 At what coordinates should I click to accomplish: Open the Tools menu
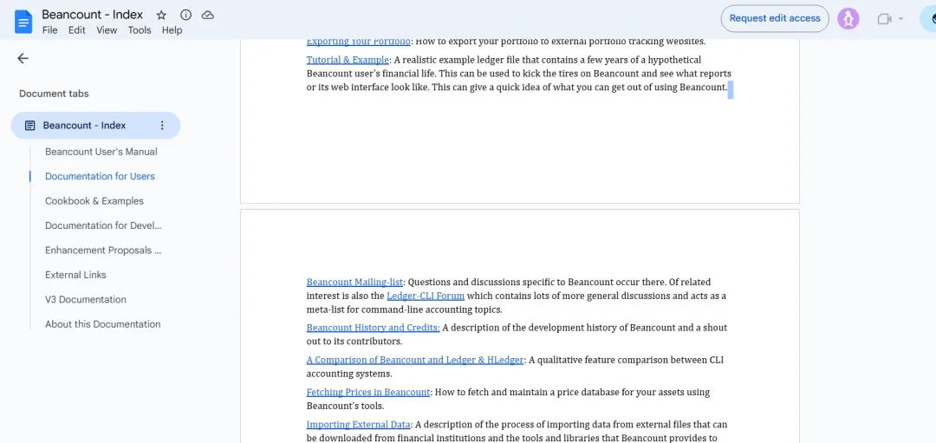point(140,29)
